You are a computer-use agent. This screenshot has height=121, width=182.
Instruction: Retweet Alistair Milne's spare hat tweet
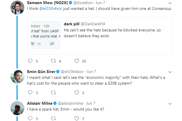(53, 118)
